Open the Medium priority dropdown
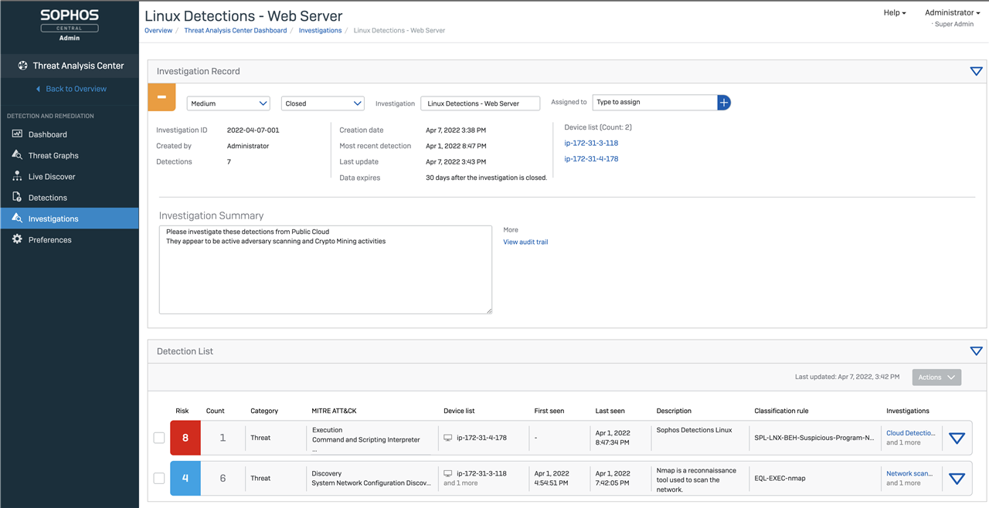 coord(228,103)
